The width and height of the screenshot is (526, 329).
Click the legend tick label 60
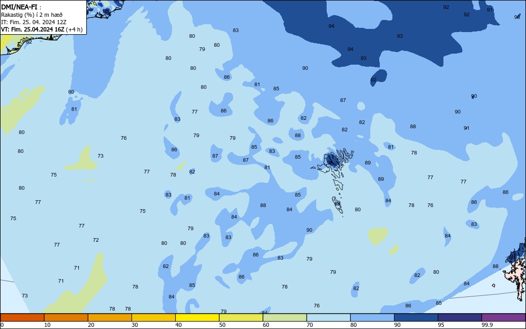point(266,325)
